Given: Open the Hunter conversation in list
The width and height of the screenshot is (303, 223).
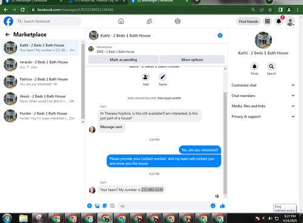Looking at the screenshot, I should point(41,116).
